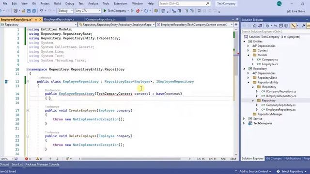The height and width of the screenshot is (174, 310).
Task: Collapse the Entities project node
Action: (x=244, y=42)
